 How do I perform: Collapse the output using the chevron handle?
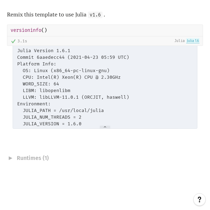[x=105, y=127]
